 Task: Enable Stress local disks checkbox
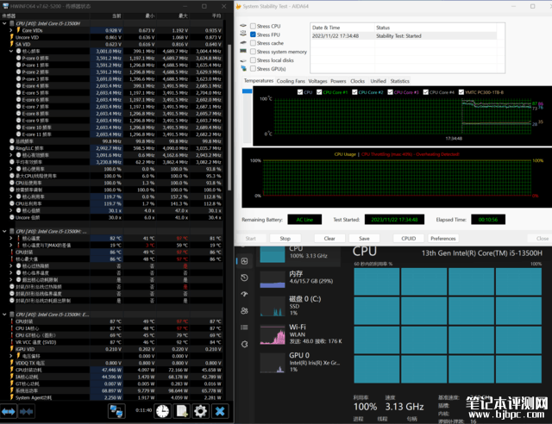click(253, 60)
